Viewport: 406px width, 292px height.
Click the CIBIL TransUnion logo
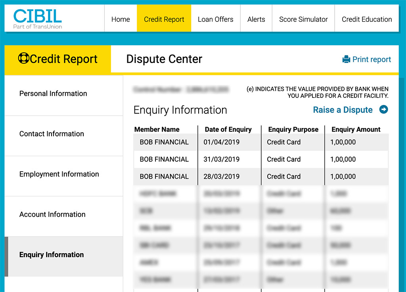coord(38,19)
